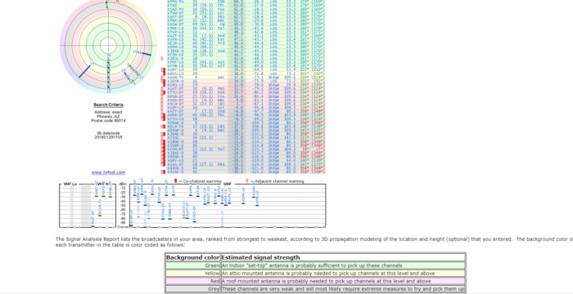Image resolution: width=573 pixels, height=294 pixels.
Task: Click the warning icon beside KUAS-DT row
Action: coord(164,164)
